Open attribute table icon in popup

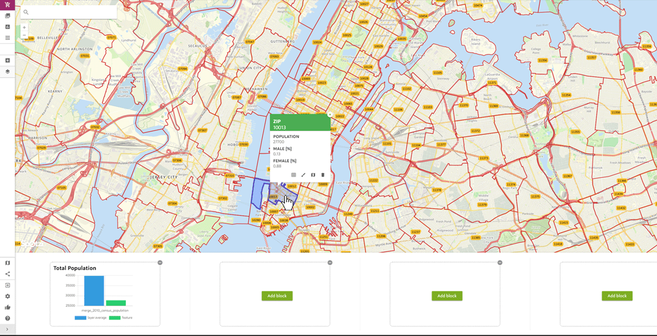coord(294,175)
